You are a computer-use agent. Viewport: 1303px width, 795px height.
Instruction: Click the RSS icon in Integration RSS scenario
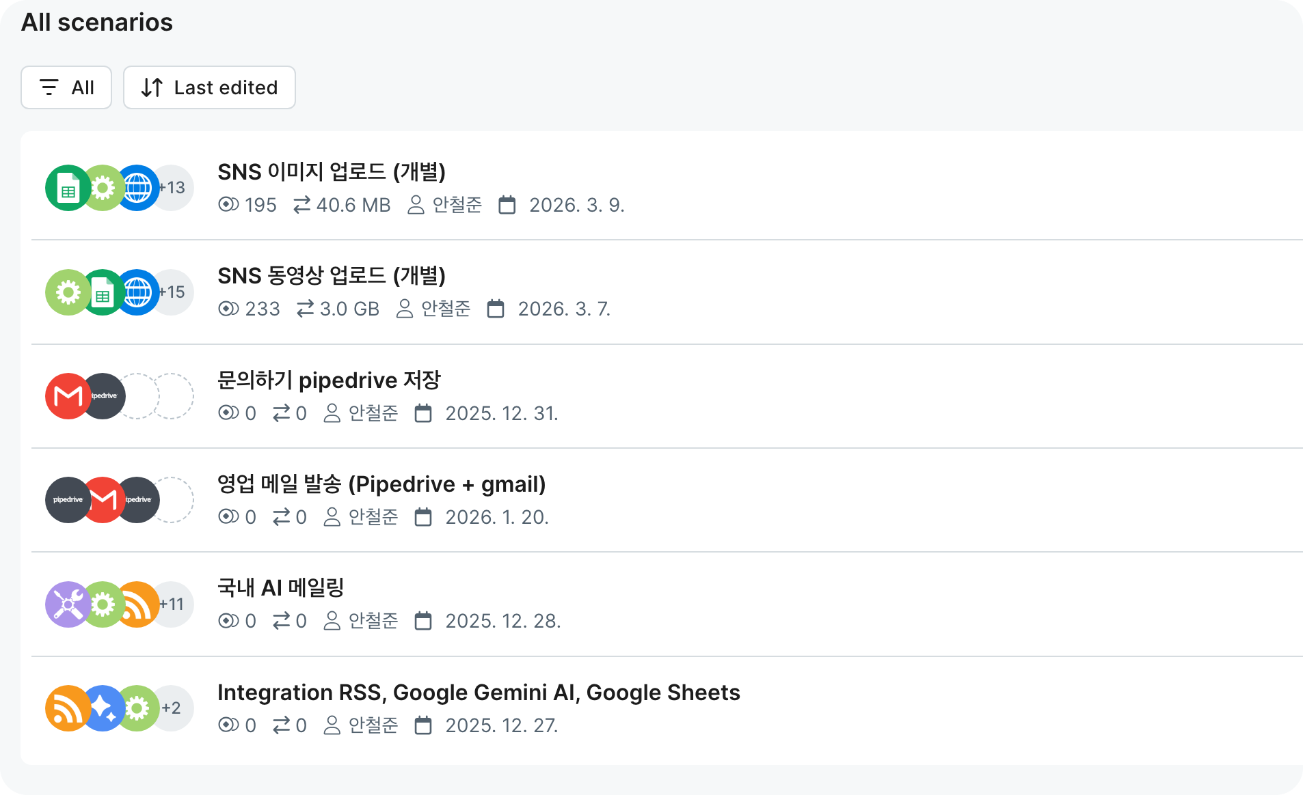[66, 708]
